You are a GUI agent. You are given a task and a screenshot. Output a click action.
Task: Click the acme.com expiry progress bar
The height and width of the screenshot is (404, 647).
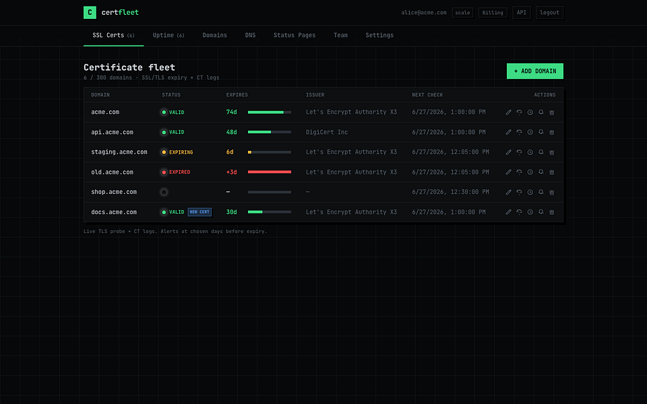(x=270, y=112)
